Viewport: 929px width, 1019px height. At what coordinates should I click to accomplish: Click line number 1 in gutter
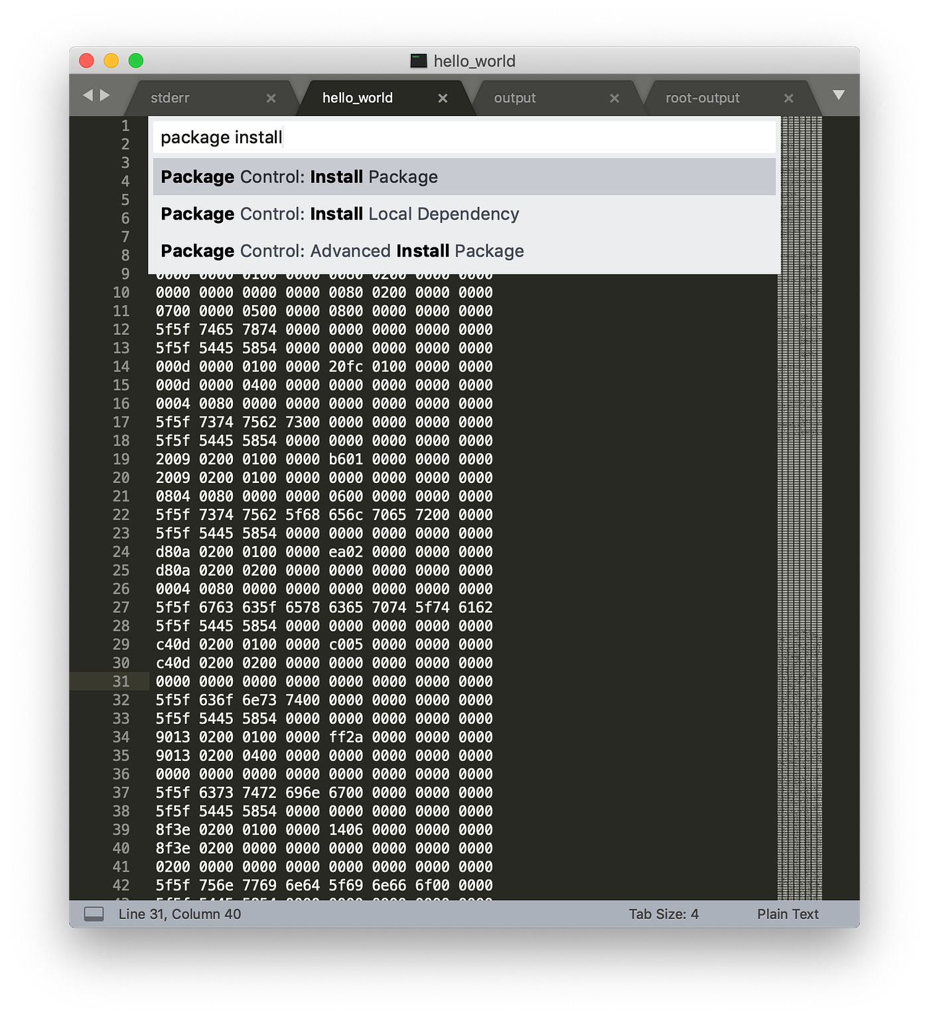click(x=125, y=125)
